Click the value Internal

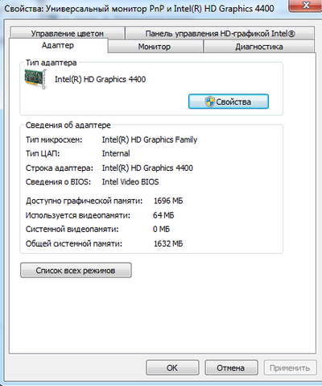tap(116, 153)
